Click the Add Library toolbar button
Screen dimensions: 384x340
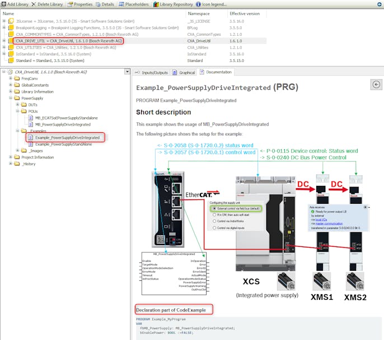[x=15, y=4]
